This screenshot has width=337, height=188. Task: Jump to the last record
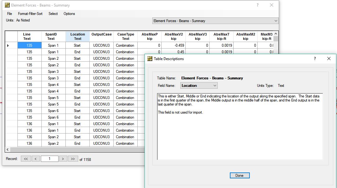(x=73, y=159)
